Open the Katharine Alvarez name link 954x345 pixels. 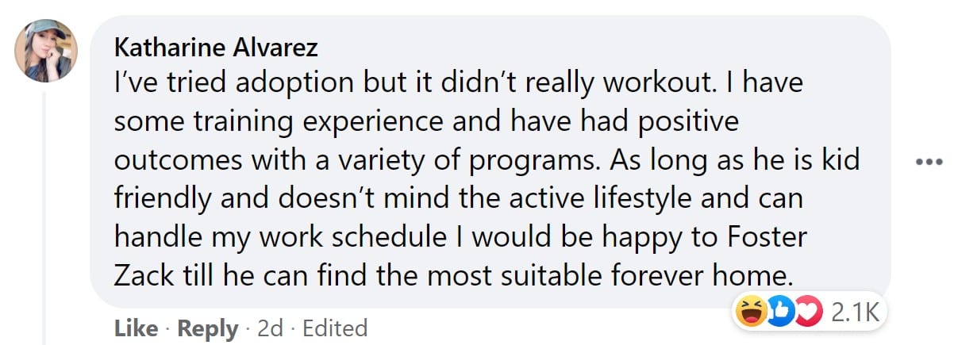[217, 48]
